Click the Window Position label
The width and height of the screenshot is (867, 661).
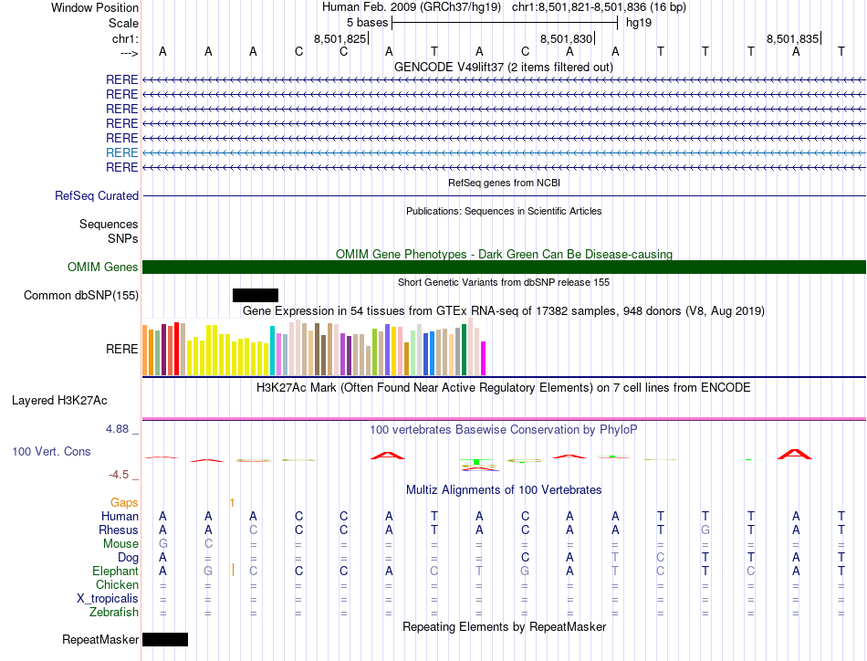[95, 7]
